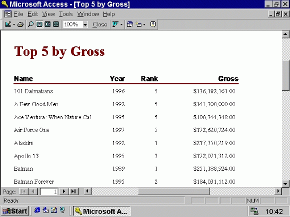The height and width of the screenshot is (217, 290).
Task: Click the Rank column header
Action: (x=149, y=79)
